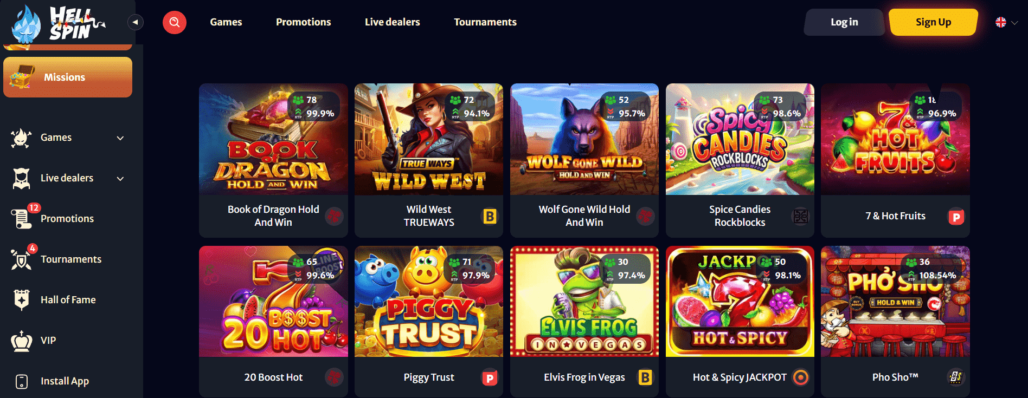
Task: Open the Book of Dragon game thumbnail
Action: tap(273, 139)
